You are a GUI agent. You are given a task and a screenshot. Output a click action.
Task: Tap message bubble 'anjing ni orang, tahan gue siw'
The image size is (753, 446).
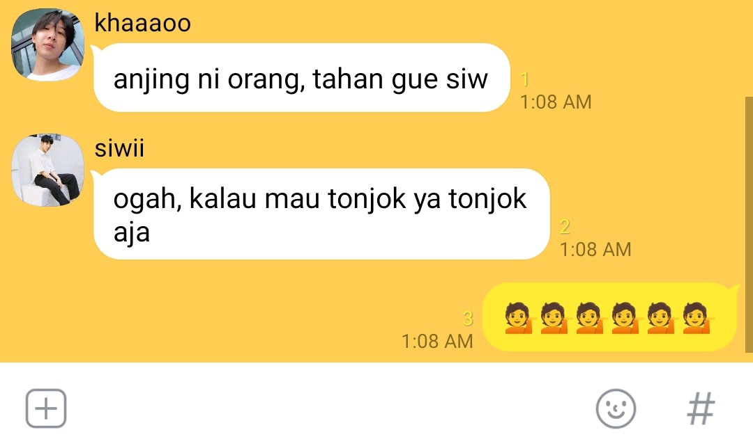tap(301, 78)
